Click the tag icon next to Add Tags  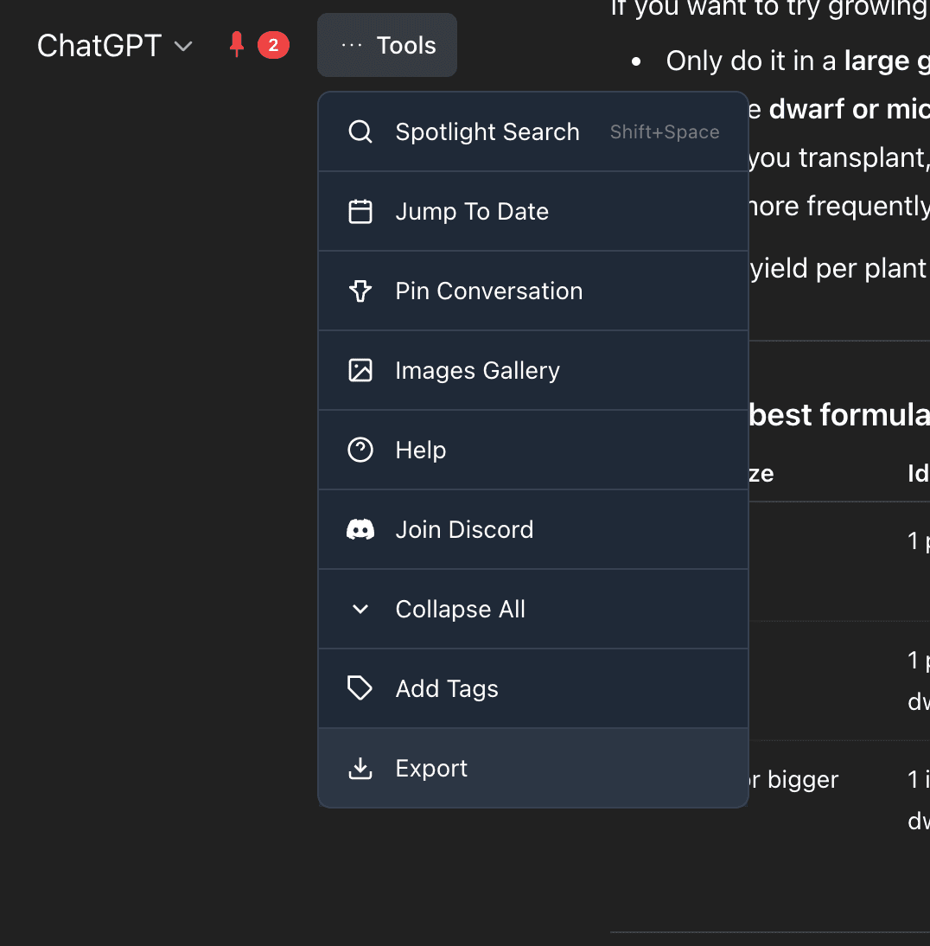tap(360, 687)
